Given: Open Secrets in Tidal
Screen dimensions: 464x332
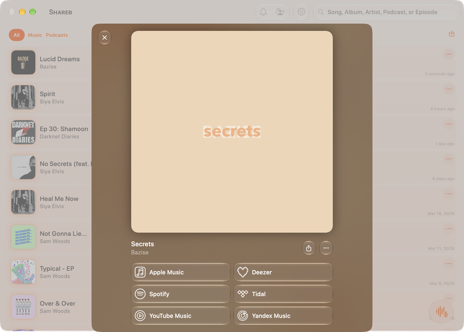Looking at the screenshot, I should (283, 294).
